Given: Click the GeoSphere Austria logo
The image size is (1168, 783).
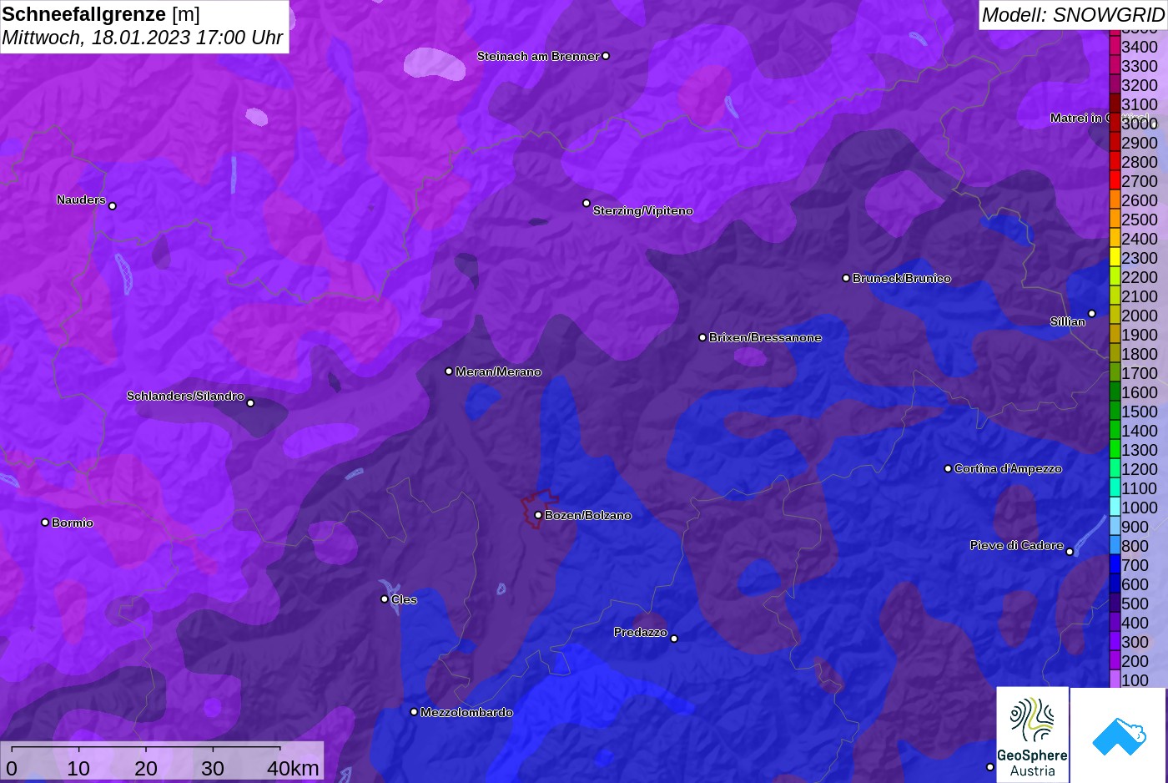Looking at the screenshot, I should point(1032,735).
